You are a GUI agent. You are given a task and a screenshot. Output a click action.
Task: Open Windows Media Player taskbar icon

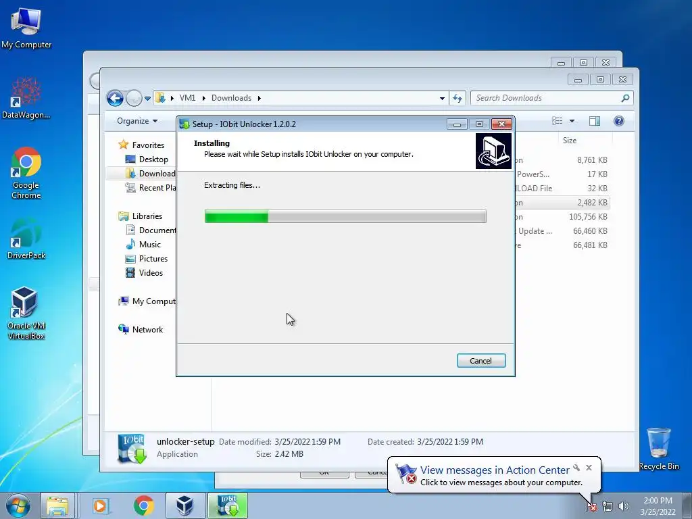[100, 505]
